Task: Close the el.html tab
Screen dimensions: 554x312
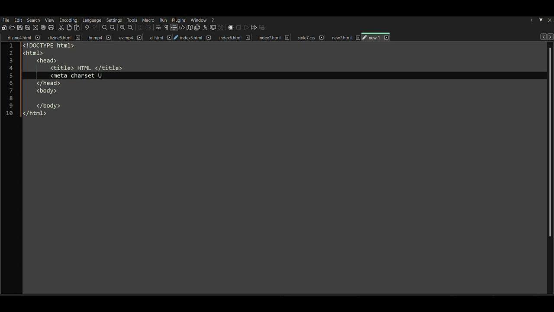Action: [x=169, y=38]
